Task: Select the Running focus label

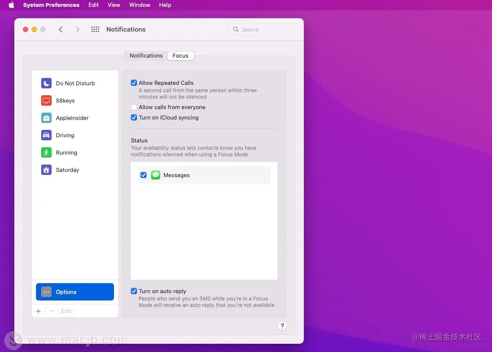Action: point(66,153)
